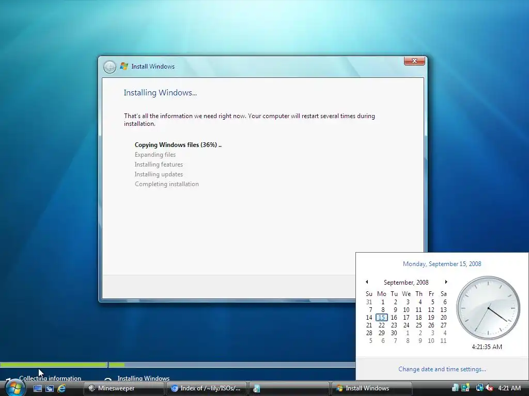
Task: Select today's date 15 in calendar
Action: click(x=382, y=318)
